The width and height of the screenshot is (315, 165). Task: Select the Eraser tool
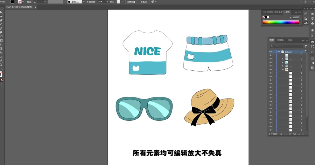(x=1, y=32)
